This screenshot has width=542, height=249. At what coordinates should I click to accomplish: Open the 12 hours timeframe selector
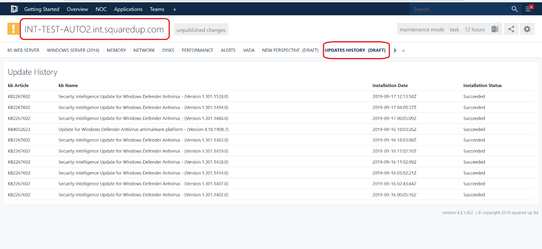click(x=475, y=29)
